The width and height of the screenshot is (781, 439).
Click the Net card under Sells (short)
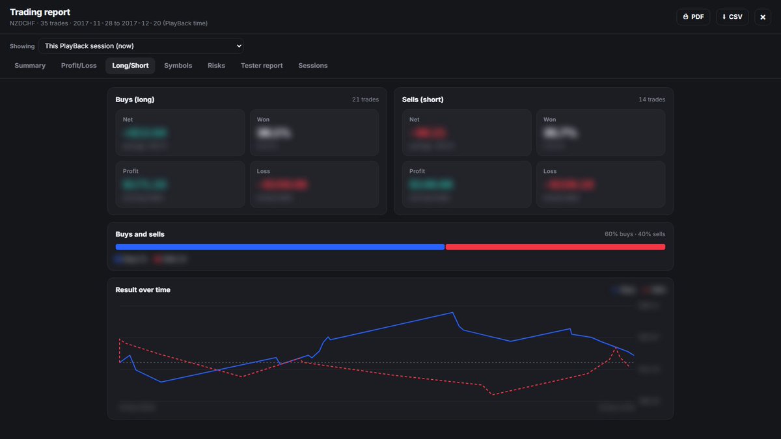click(466, 133)
